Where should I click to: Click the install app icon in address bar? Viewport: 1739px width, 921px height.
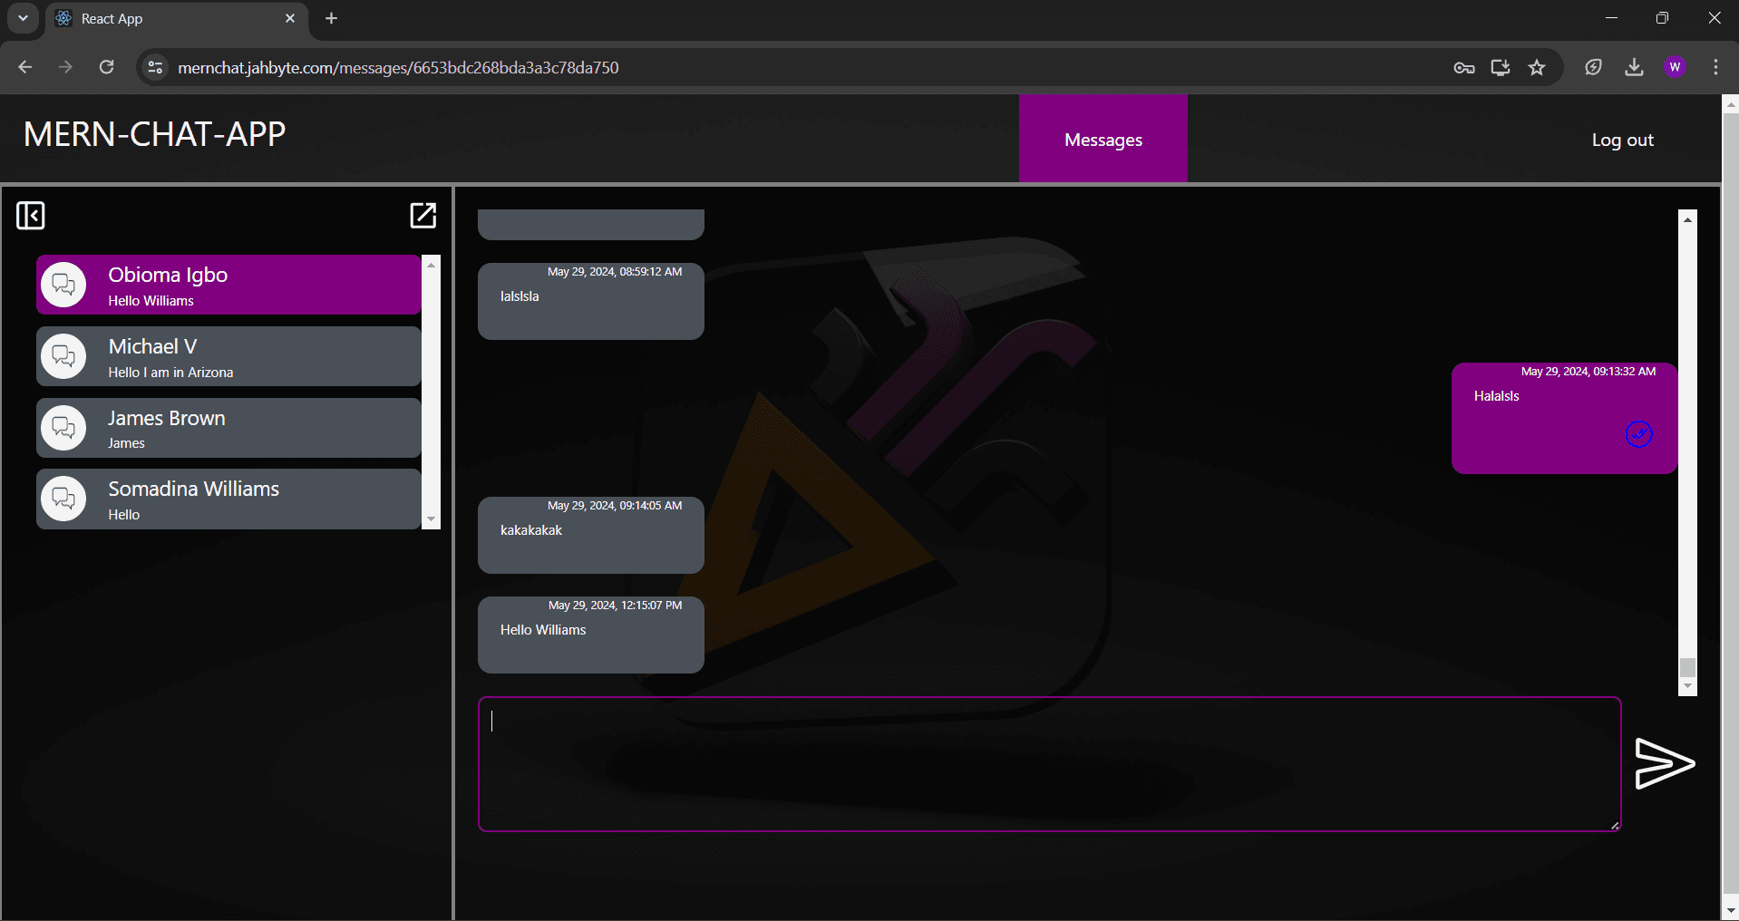click(x=1501, y=67)
